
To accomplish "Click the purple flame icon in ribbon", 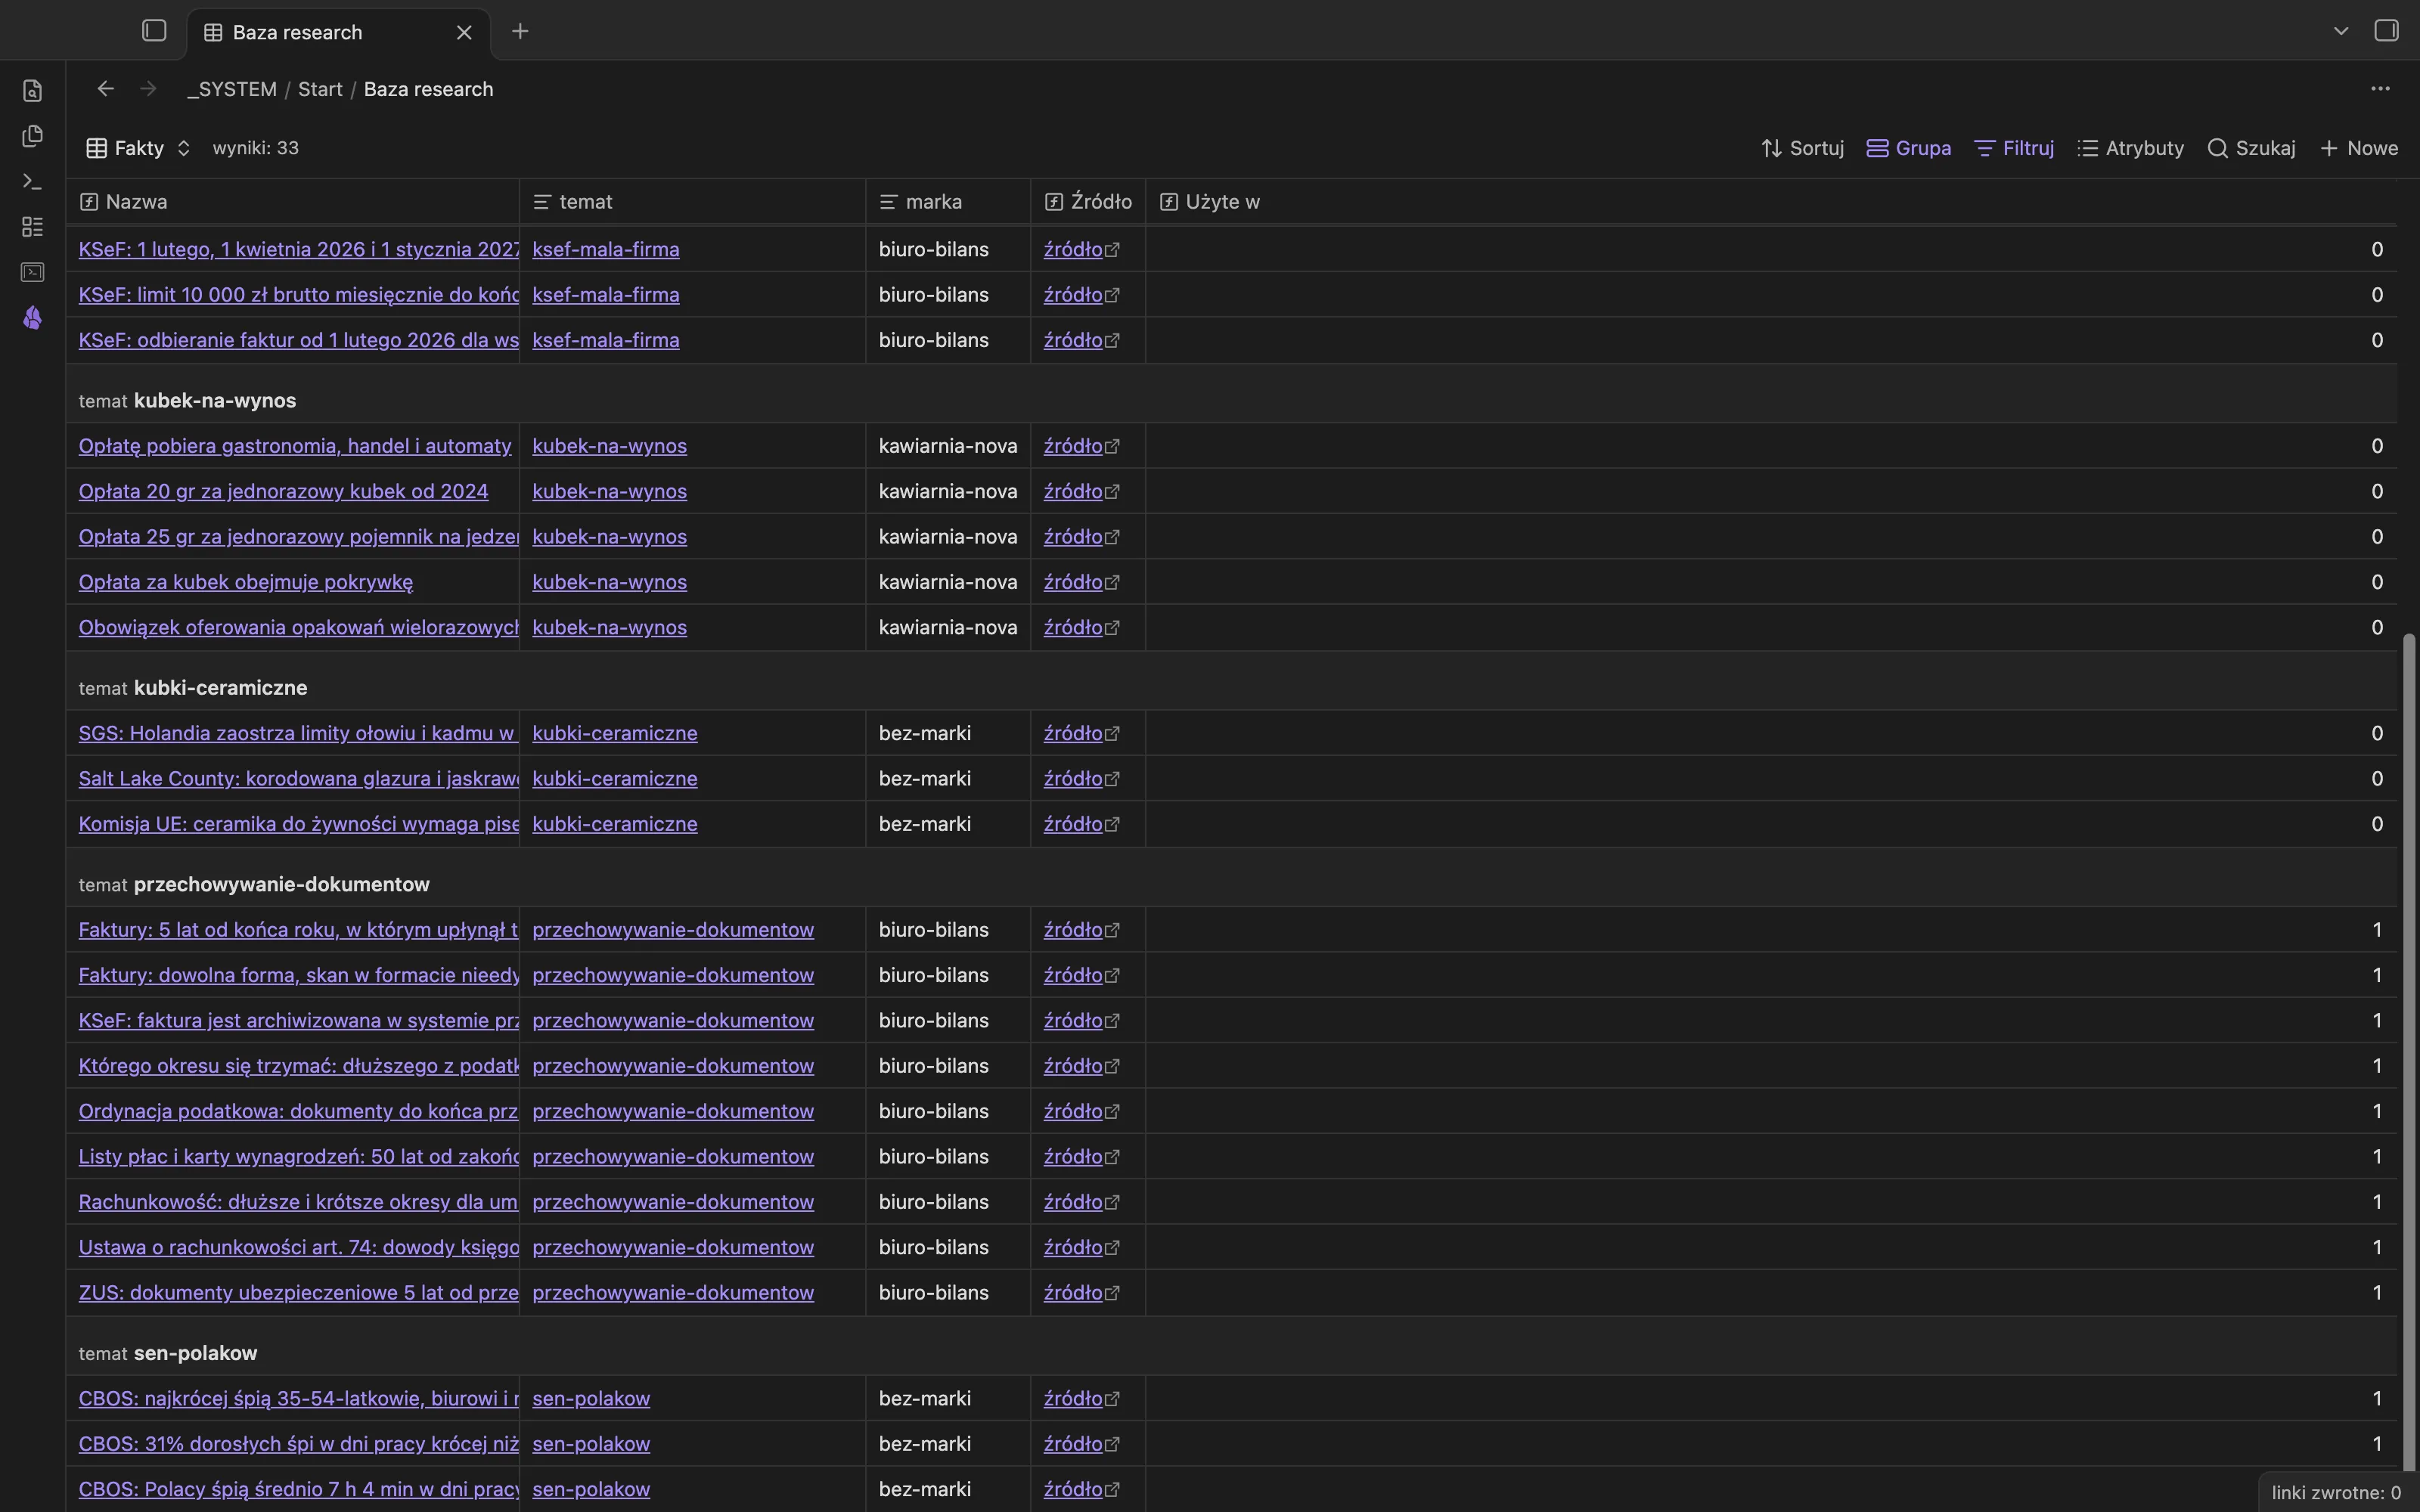I will [32, 318].
